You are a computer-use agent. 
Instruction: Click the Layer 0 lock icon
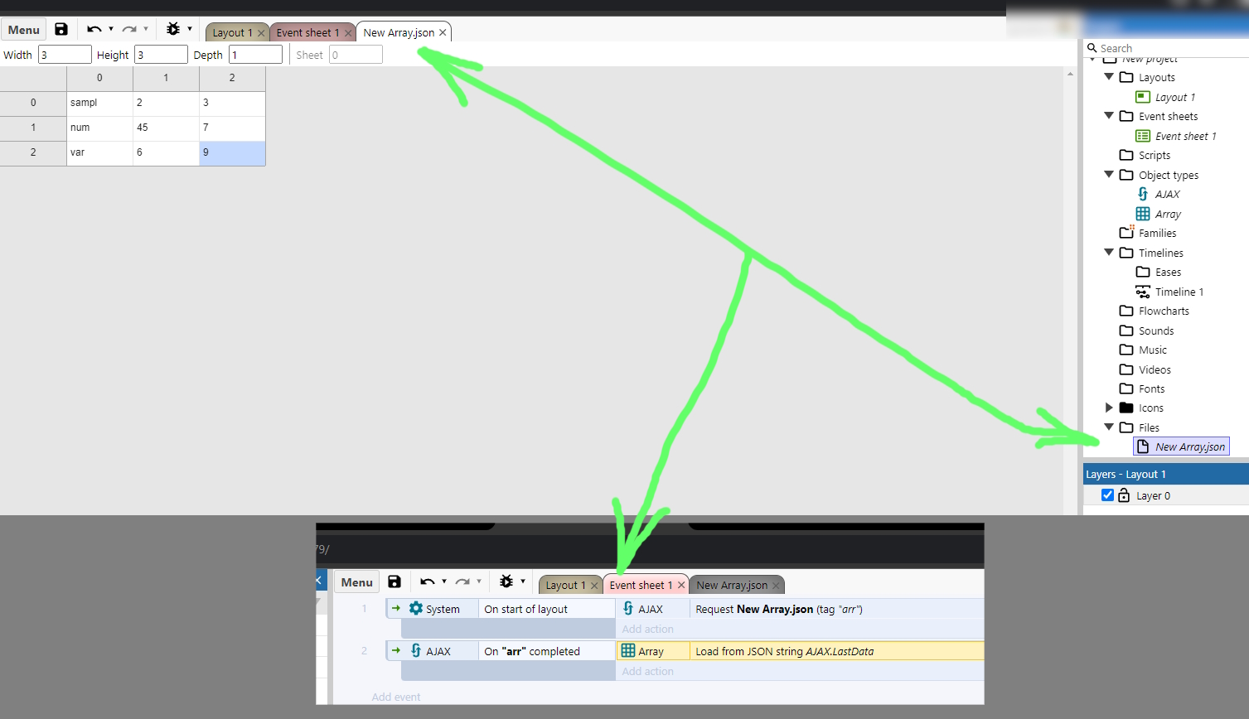[1124, 495]
